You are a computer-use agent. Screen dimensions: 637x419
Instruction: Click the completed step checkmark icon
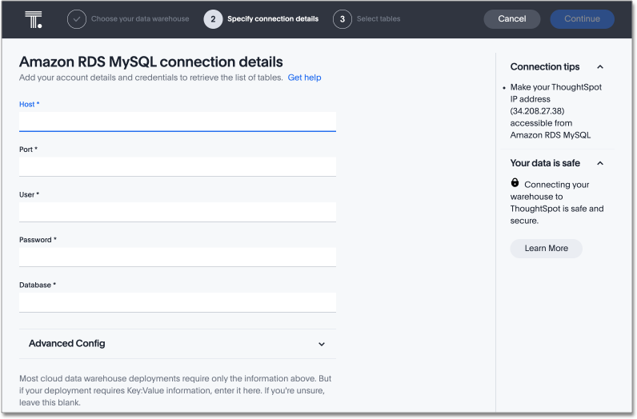[77, 19]
